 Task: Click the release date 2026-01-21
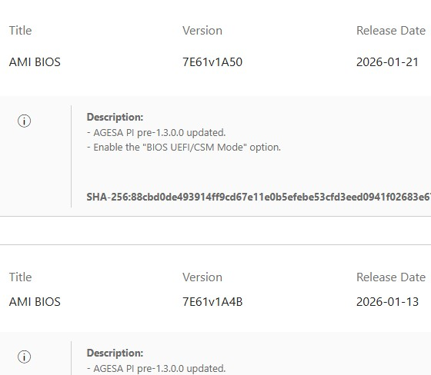click(387, 62)
